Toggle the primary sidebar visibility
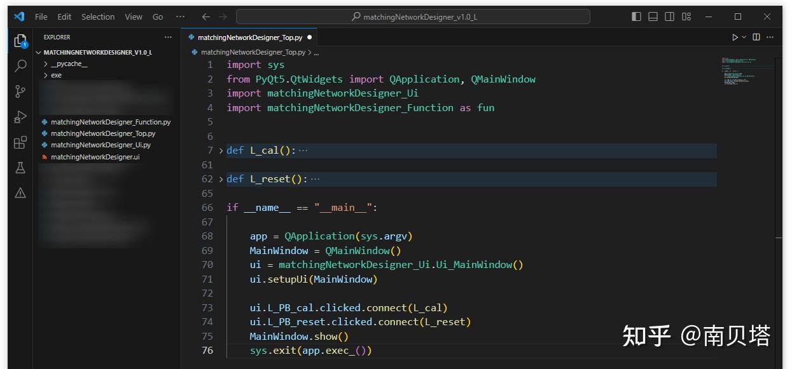The width and height of the screenshot is (792, 369). (x=636, y=16)
